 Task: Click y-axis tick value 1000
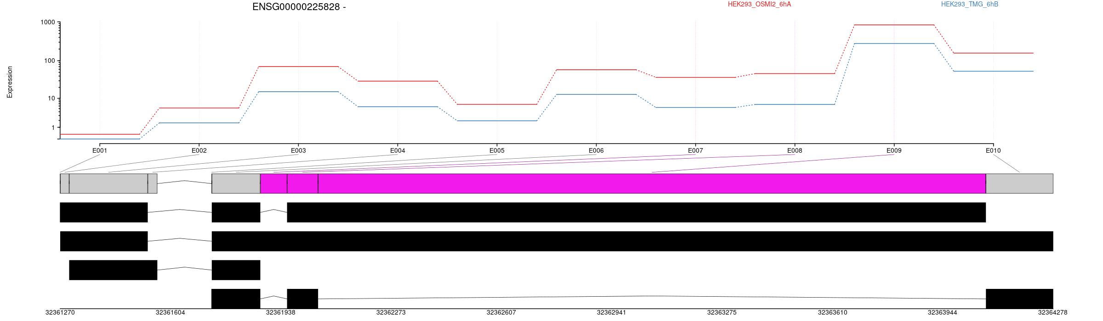48,22
